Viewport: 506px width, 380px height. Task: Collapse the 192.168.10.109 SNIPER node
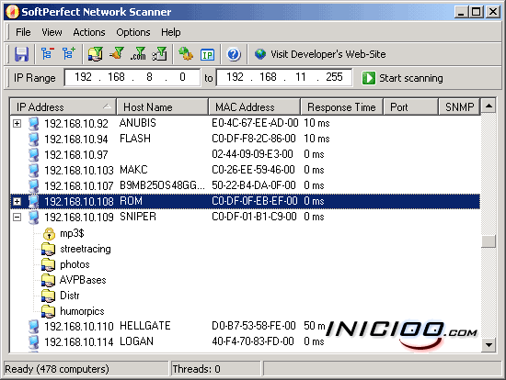point(17,217)
